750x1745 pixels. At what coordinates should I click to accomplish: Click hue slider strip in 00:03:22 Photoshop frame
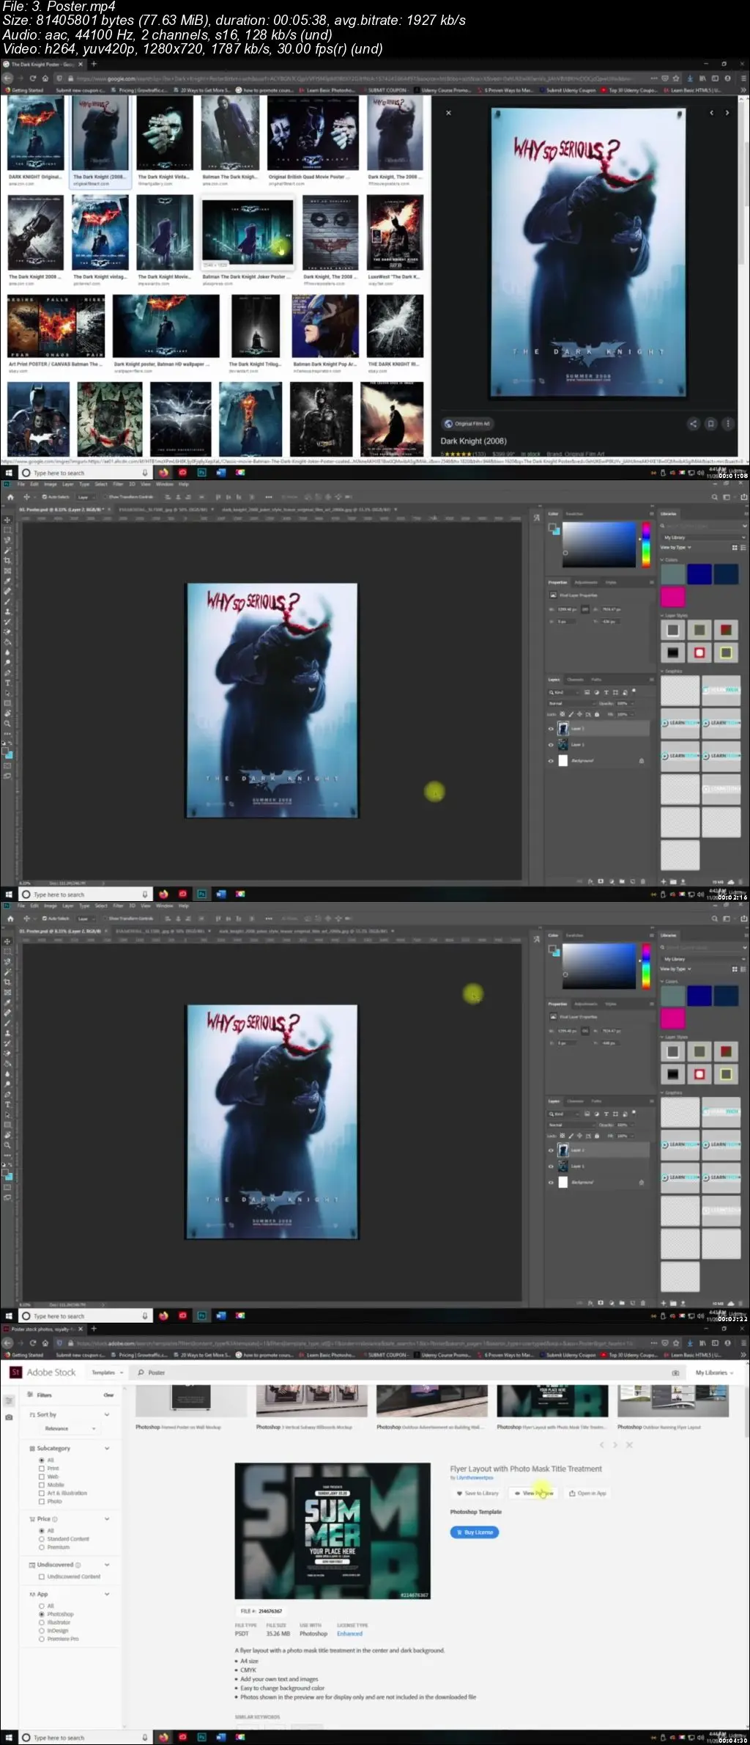[646, 966]
